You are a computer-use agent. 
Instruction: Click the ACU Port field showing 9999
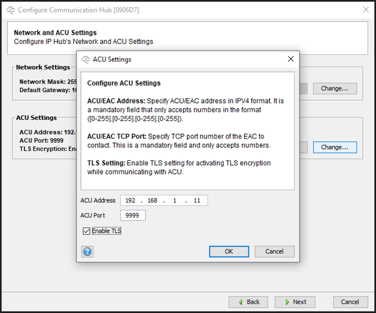[x=133, y=215]
